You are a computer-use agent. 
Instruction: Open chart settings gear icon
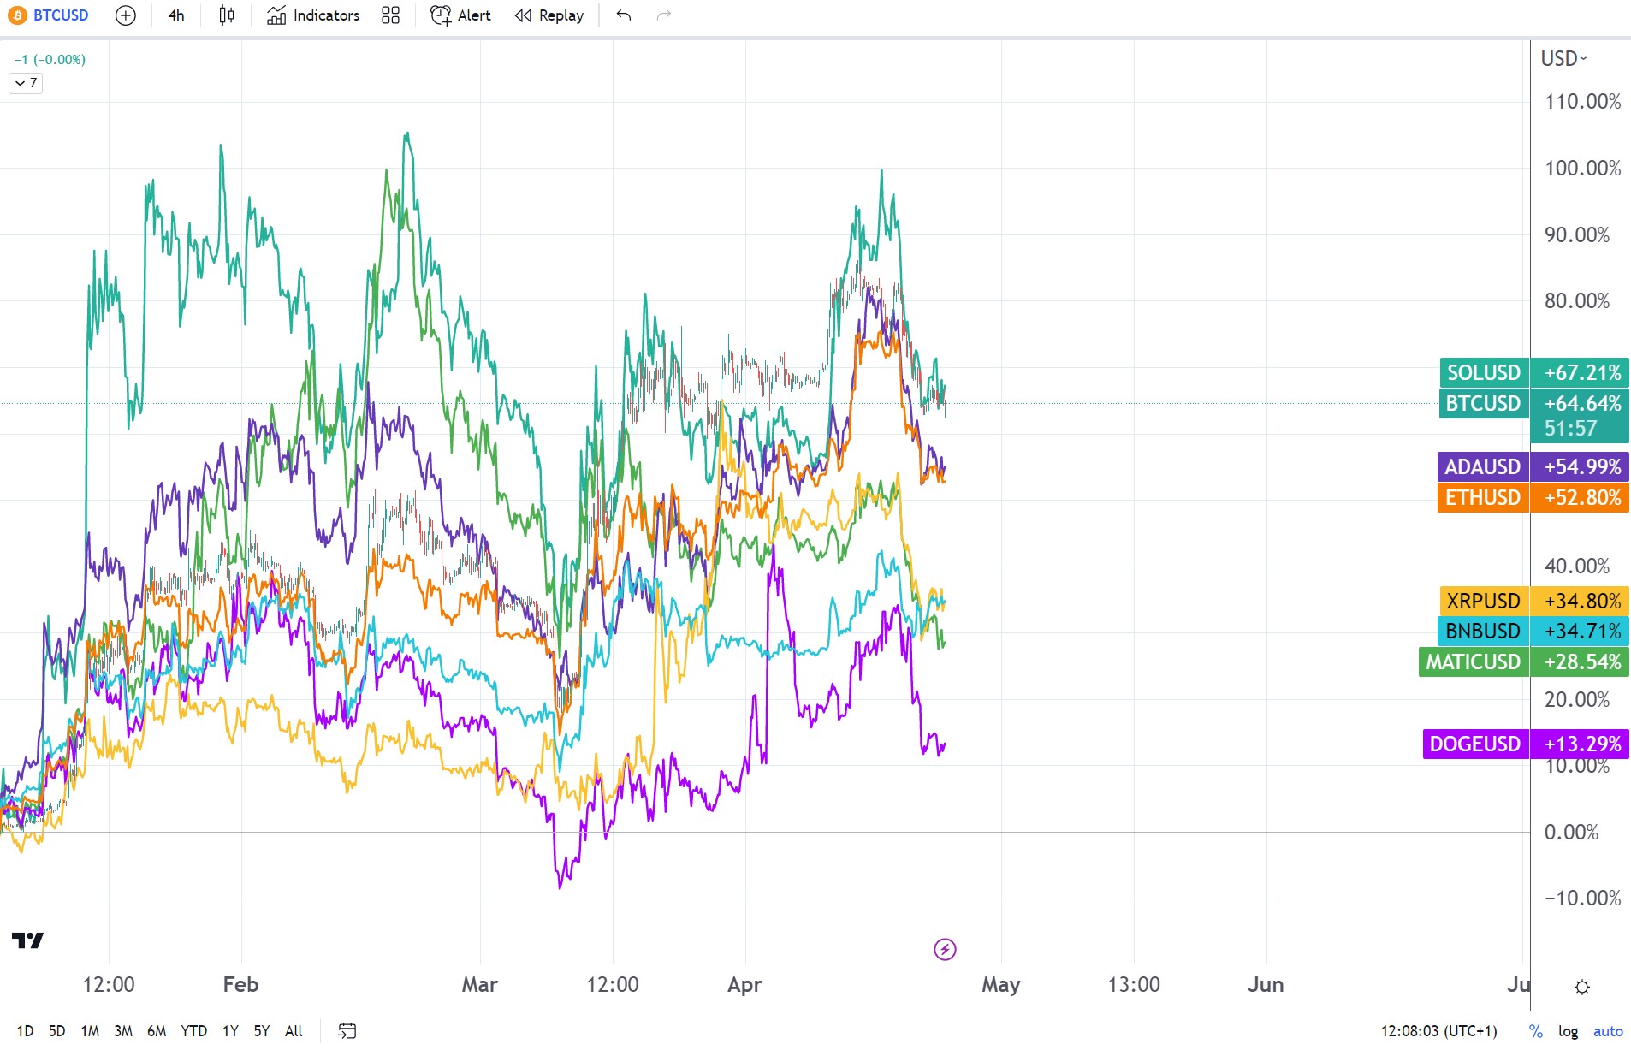pyautogui.click(x=1582, y=987)
